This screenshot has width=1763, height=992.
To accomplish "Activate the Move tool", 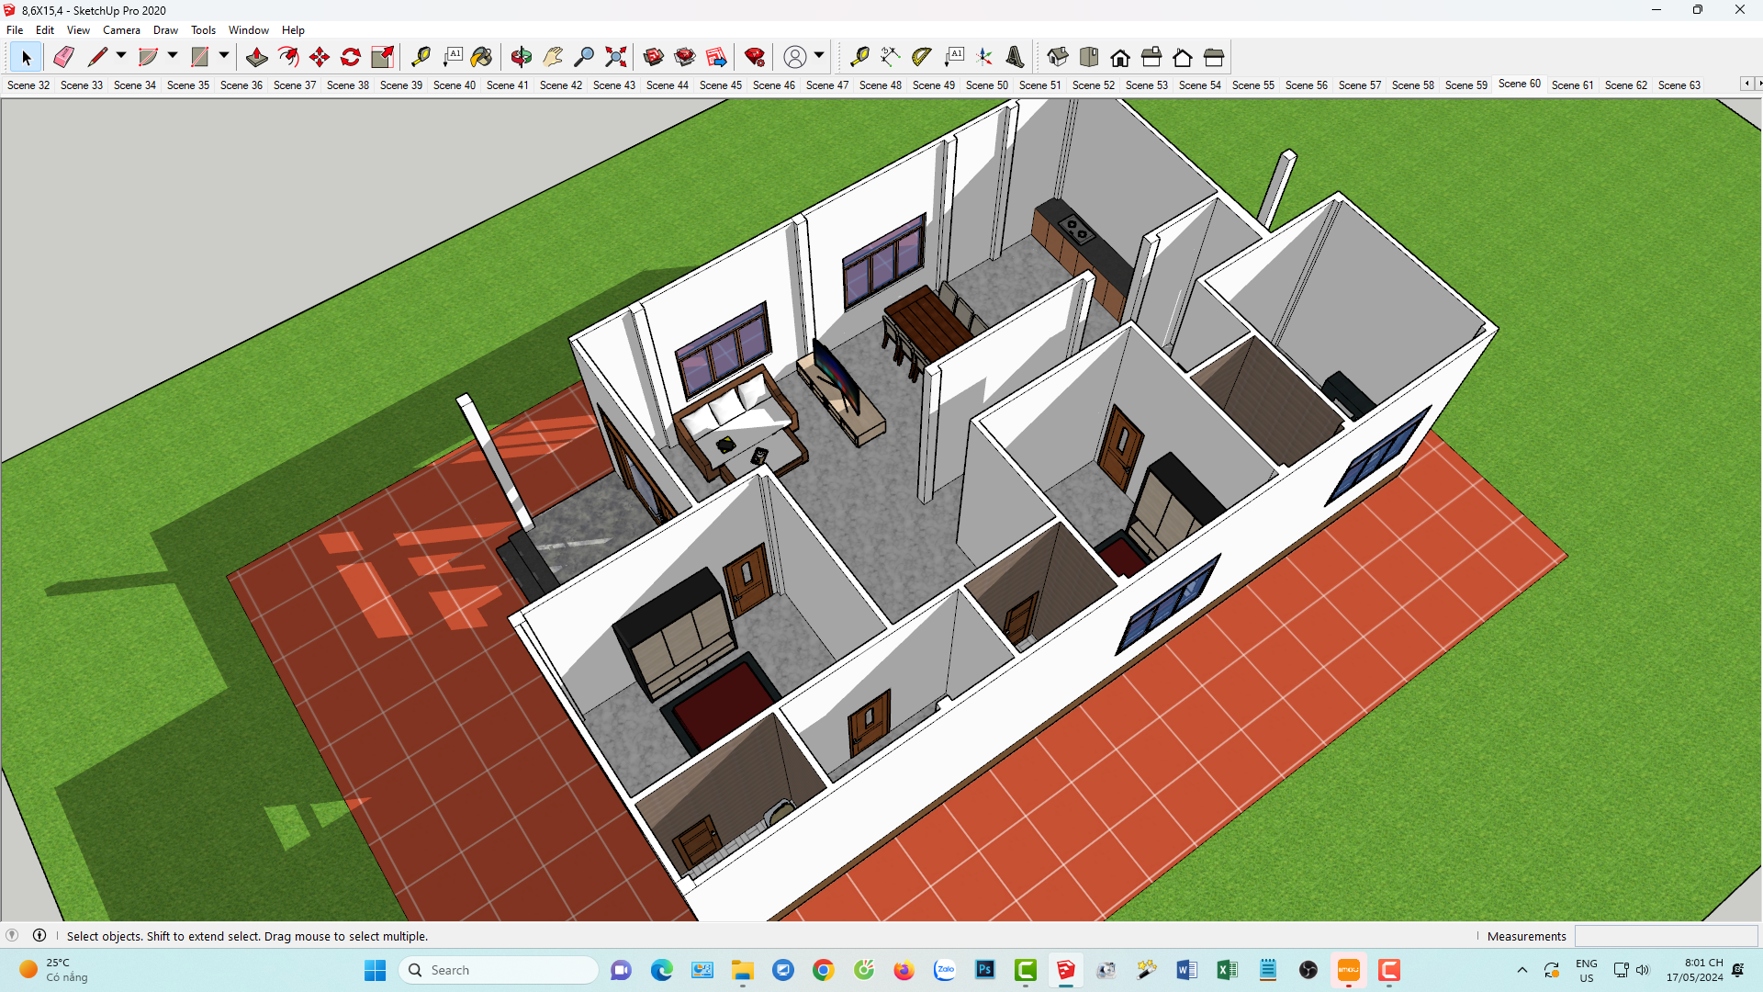I will 319,57.
